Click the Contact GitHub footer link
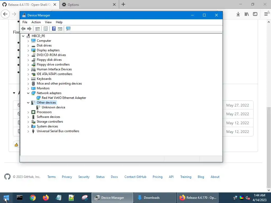 coord(135,177)
